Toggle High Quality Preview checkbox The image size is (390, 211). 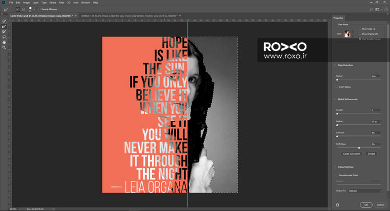[x=360, y=39]
